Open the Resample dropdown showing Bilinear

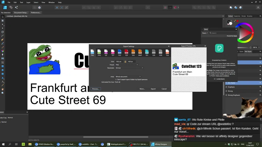129,68
